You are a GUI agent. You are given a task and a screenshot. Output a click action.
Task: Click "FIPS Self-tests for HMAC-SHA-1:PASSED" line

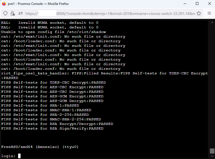click(x=46, y=110)
